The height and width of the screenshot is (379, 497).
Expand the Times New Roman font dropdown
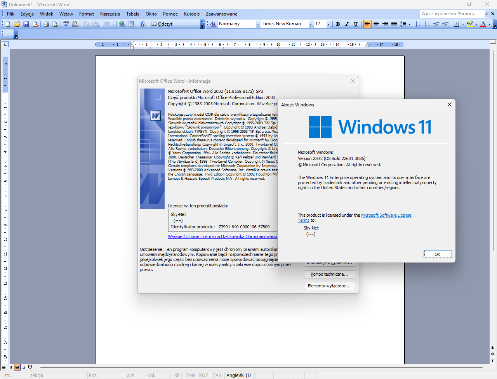[x=311, y=24]
